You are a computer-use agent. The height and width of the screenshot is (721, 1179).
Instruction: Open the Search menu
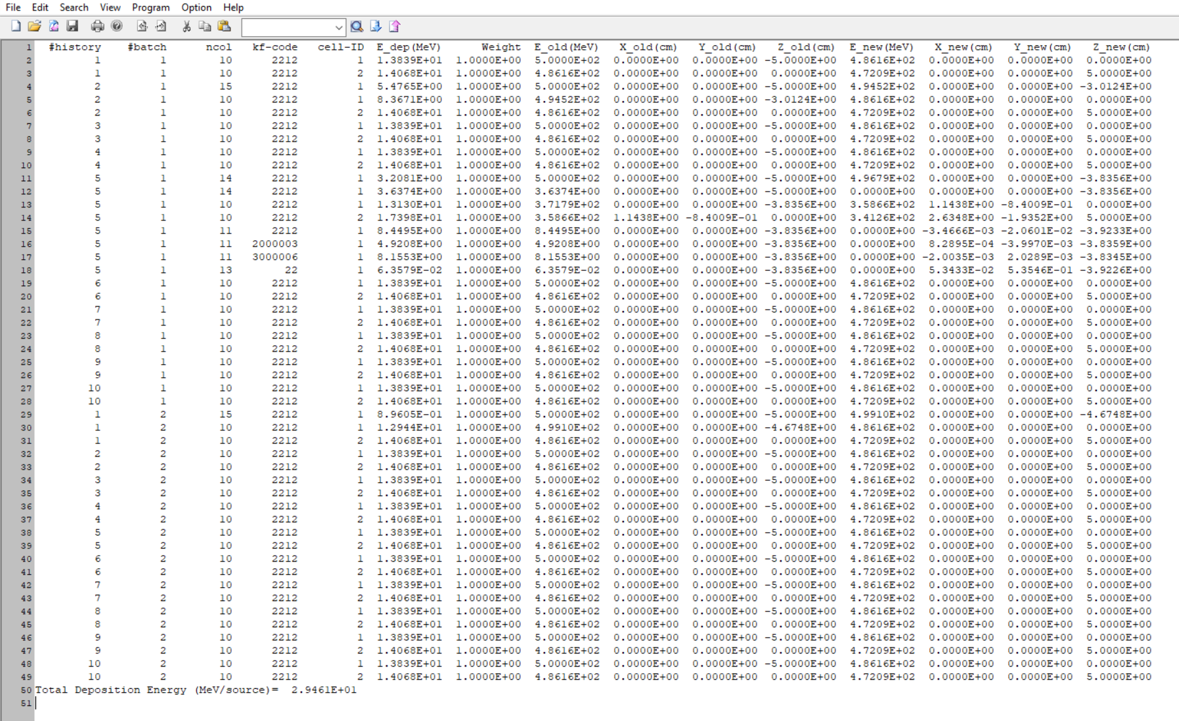[x=74, y=7]
